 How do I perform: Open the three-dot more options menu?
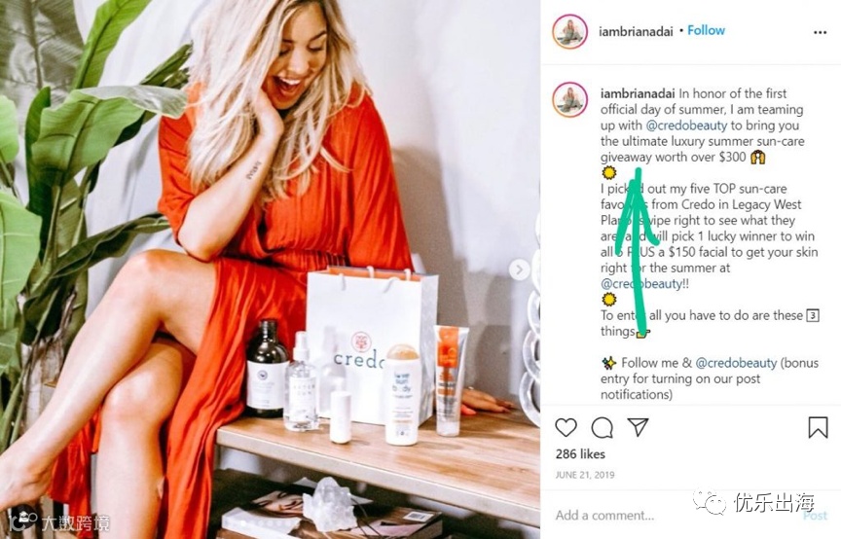coord(820,33)
